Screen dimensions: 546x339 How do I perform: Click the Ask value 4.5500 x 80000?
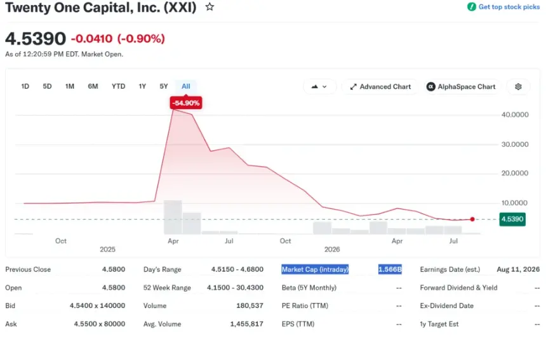[x=99, y=324]
